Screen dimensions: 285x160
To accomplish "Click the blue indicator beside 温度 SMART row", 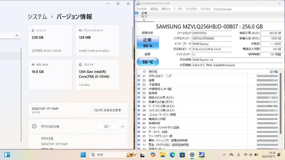I will (139, 80).
